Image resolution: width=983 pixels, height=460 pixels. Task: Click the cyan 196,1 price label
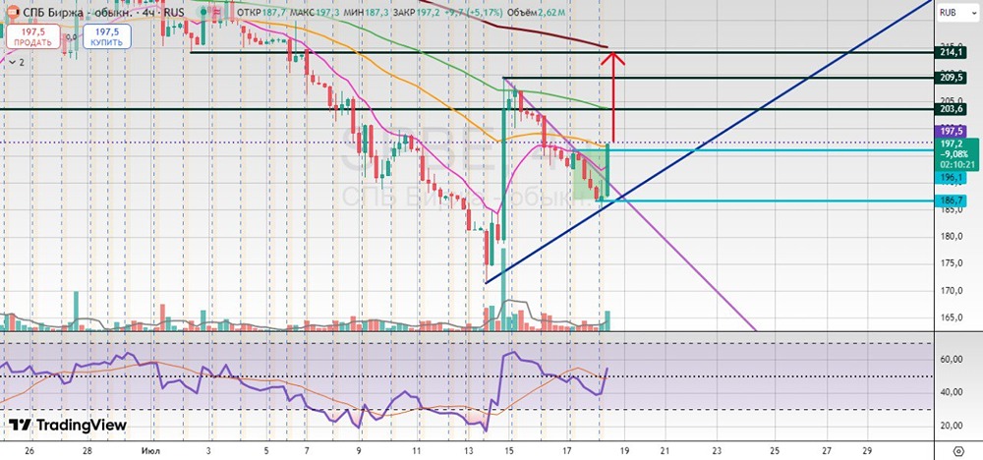[951, 178]
